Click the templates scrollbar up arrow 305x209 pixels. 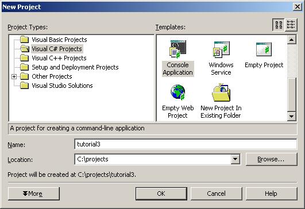(291, 40)
